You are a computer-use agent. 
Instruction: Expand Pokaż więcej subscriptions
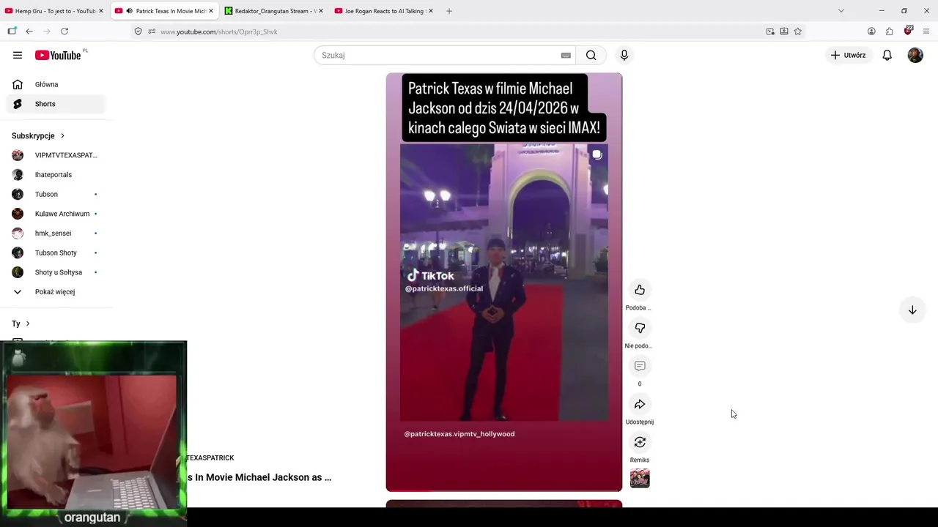point(56,292)
